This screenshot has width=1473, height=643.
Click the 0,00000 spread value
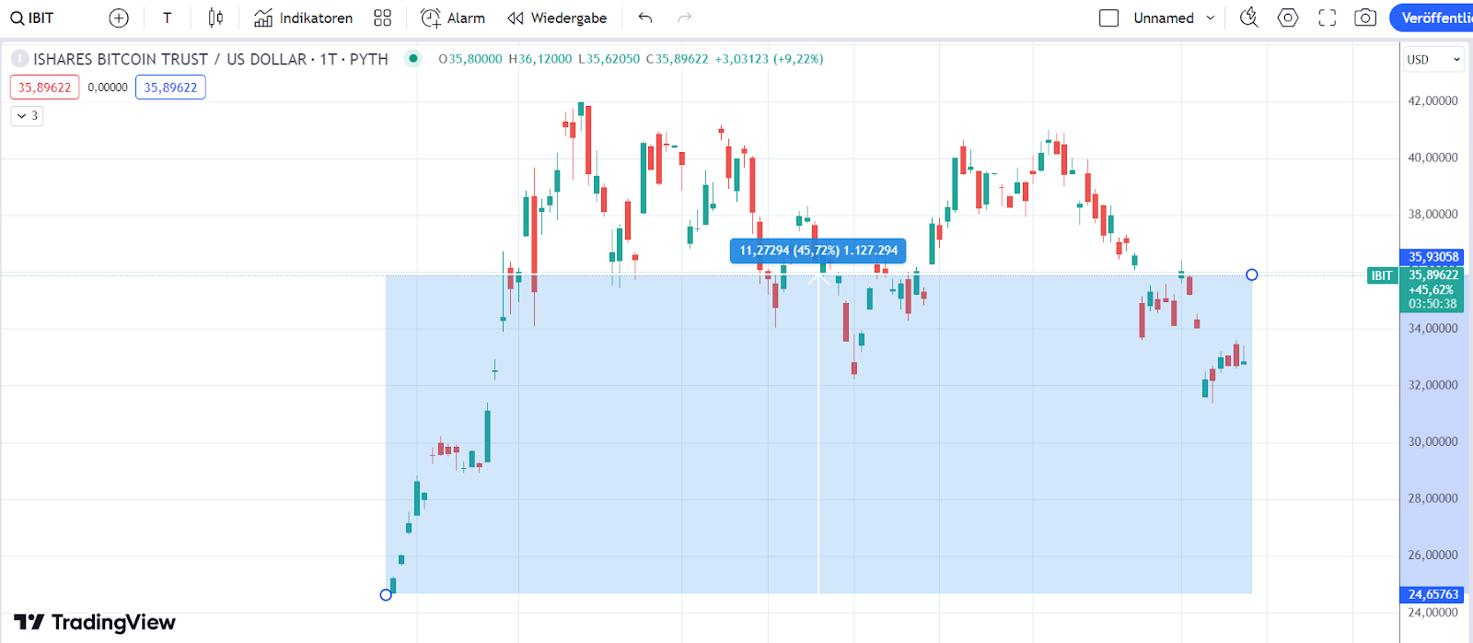(x=108, y=88)
